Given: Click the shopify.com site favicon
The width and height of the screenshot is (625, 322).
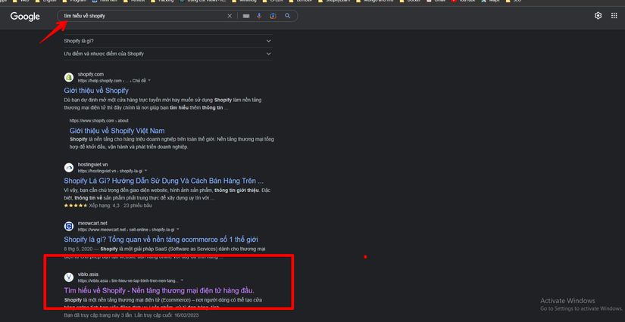Looking at the screenshot, I should point(69,77).
